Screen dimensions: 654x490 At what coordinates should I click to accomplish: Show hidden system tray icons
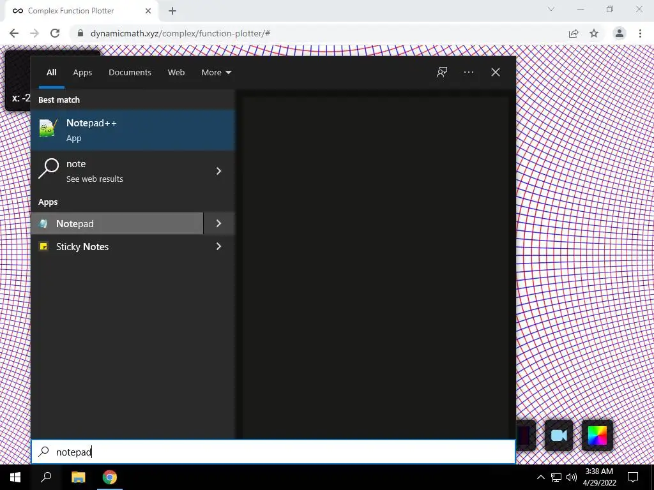540,477
